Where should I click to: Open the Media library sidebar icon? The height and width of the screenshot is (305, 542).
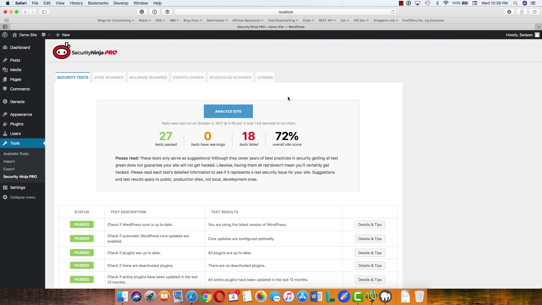point(6,69)
